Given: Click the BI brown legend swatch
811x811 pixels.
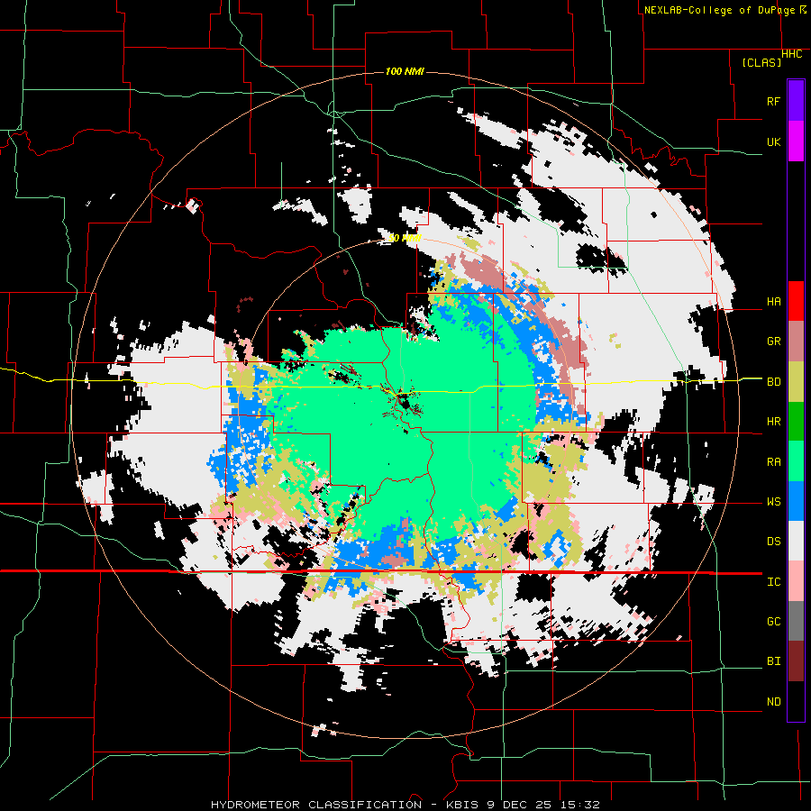Looking at the screenshot, I should pyautogui.click(x=796, y=661).
